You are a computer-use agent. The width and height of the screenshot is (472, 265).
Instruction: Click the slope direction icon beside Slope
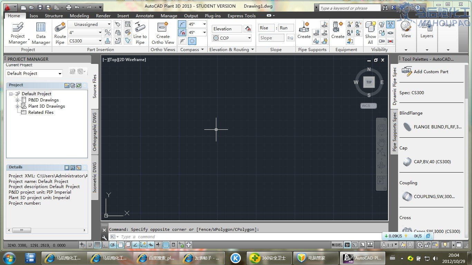click(290, 38)
